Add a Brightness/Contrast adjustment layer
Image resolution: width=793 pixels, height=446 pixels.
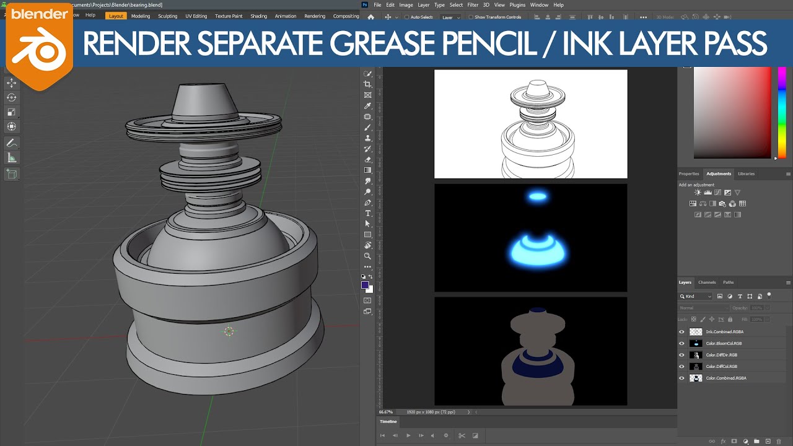point(698,193)
